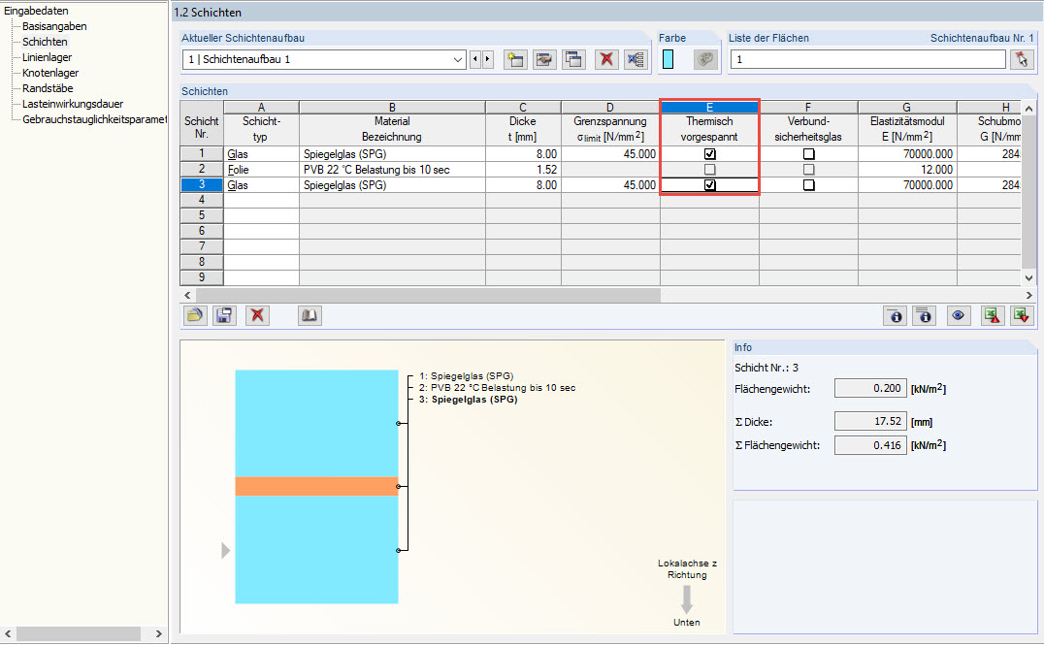
Task: Select column header A
Action: point(261,107)
